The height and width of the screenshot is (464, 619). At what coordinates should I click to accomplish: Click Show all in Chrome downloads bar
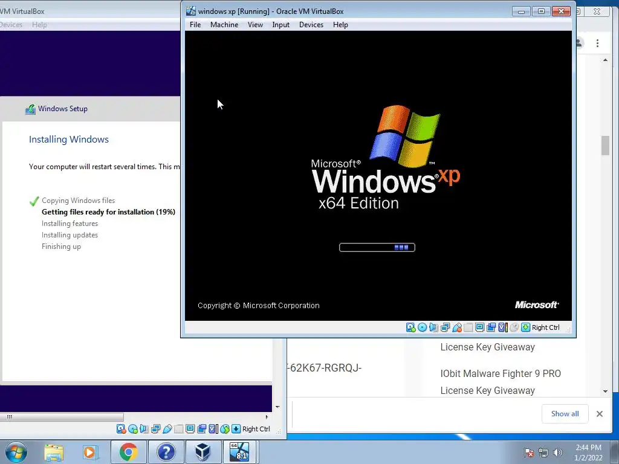565,413
